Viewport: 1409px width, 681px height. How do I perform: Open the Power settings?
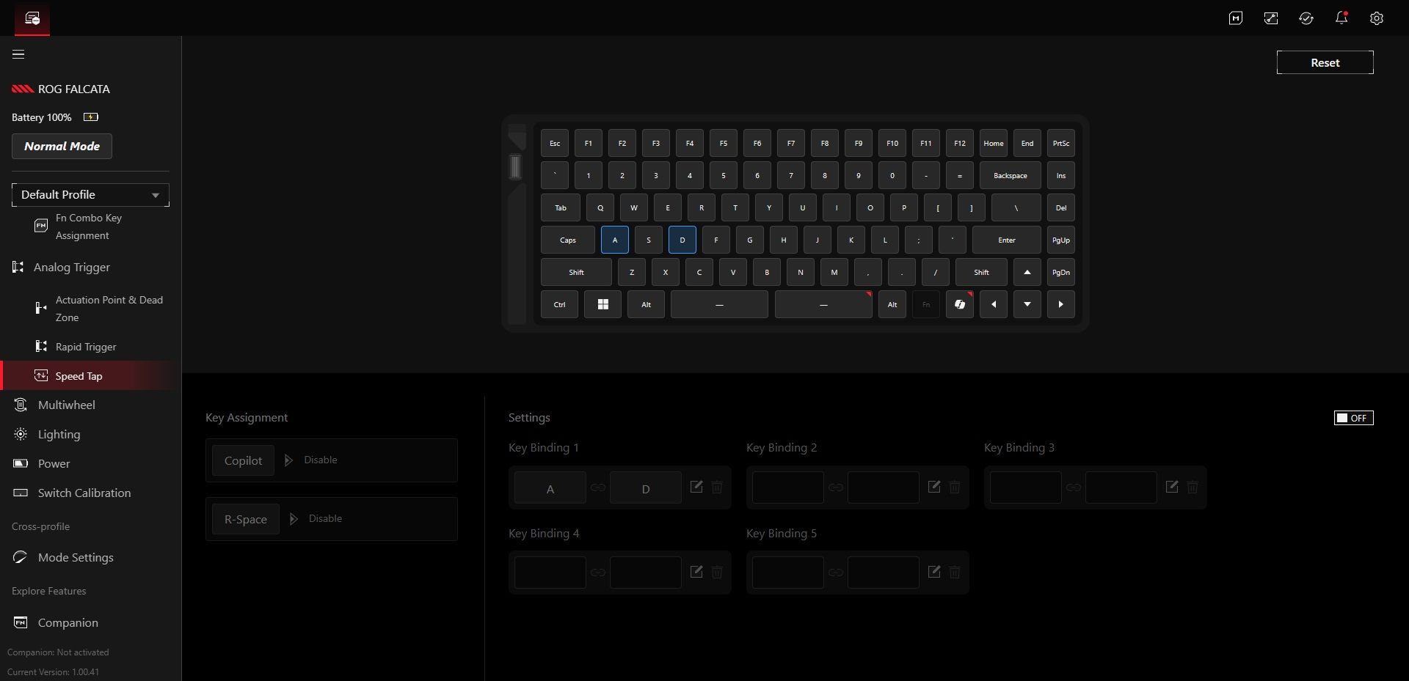point(54,463)
